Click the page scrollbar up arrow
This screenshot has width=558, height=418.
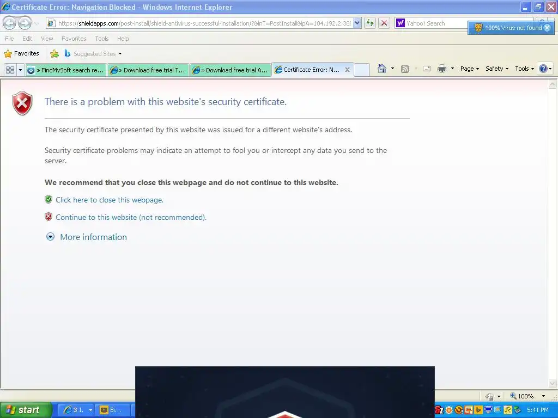click(x=553, y=84)
